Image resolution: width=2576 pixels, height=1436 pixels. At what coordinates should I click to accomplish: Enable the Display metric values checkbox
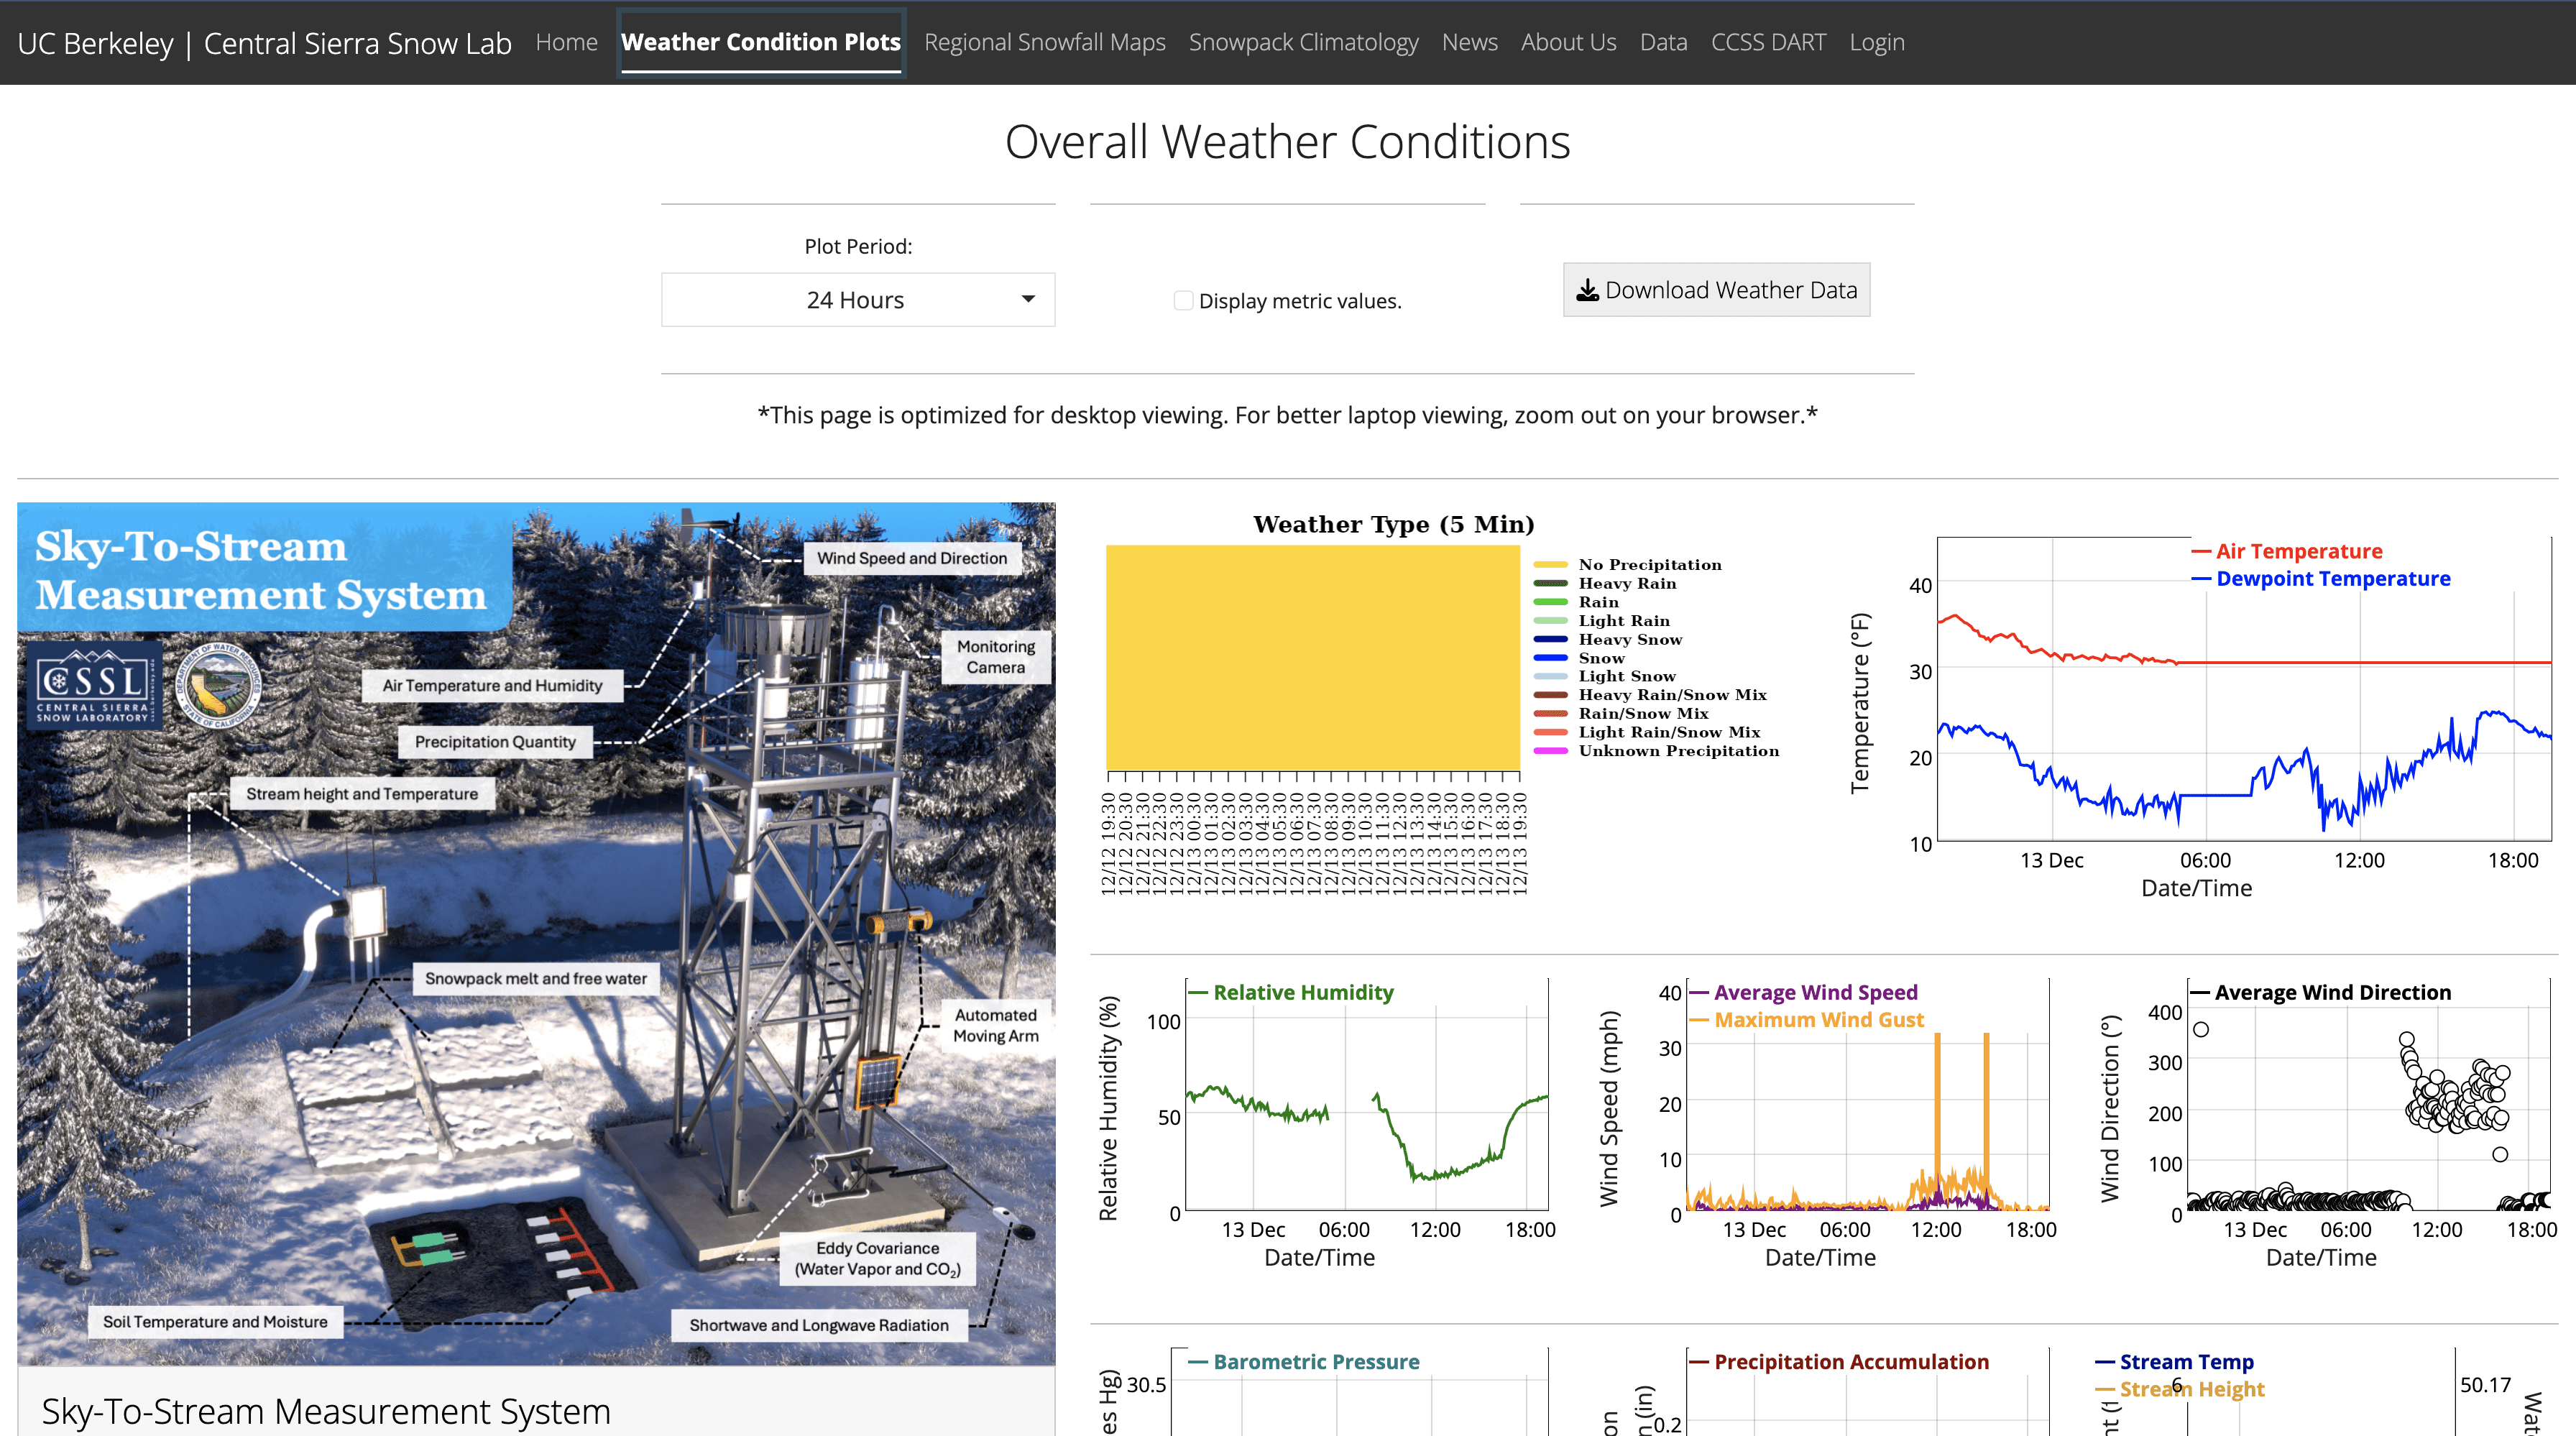(x=1183, y=301)
